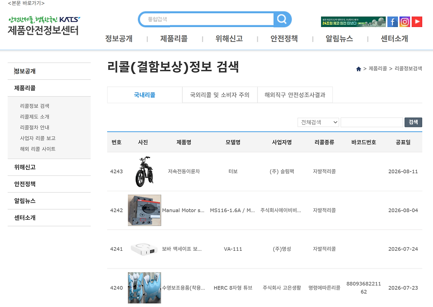Expand 알림뉴스 in the left sidebar
The height and width of the screenshot is (307, 433).
pos(49,201)
